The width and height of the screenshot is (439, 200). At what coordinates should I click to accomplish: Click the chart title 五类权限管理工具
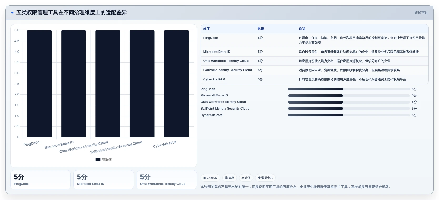pyautogui.click(x=71, y=13)
